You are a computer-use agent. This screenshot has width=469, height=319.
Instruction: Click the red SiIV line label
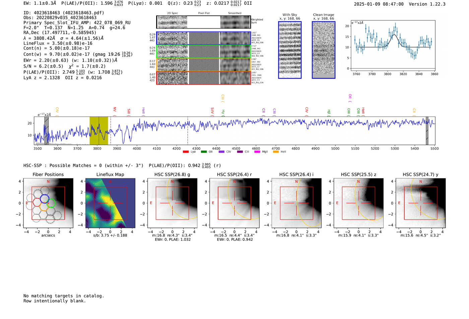click(x=212, y=112)
